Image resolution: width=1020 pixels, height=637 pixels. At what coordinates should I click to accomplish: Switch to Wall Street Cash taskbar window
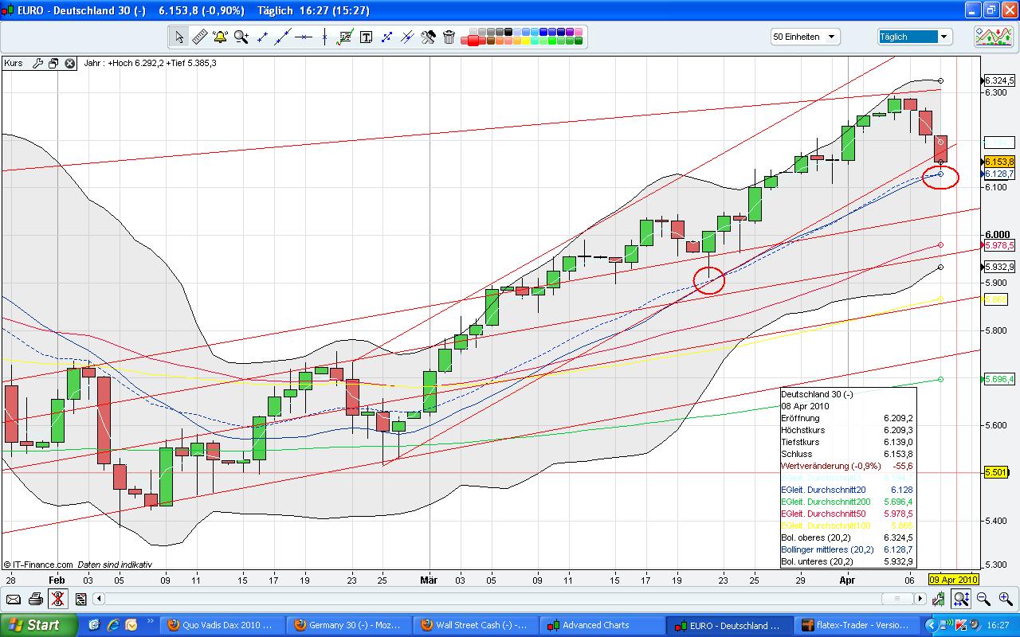[x=475, y=625]
